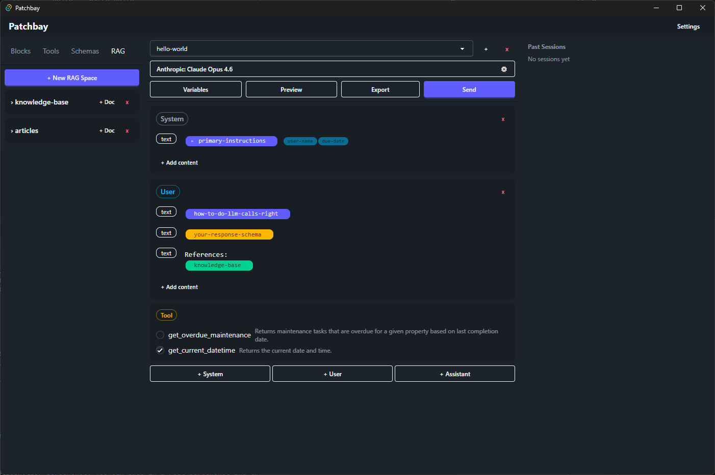This screenshot has width=715, height=475.
Task: Open the Schemas tab
Action: tap(85, 51)
